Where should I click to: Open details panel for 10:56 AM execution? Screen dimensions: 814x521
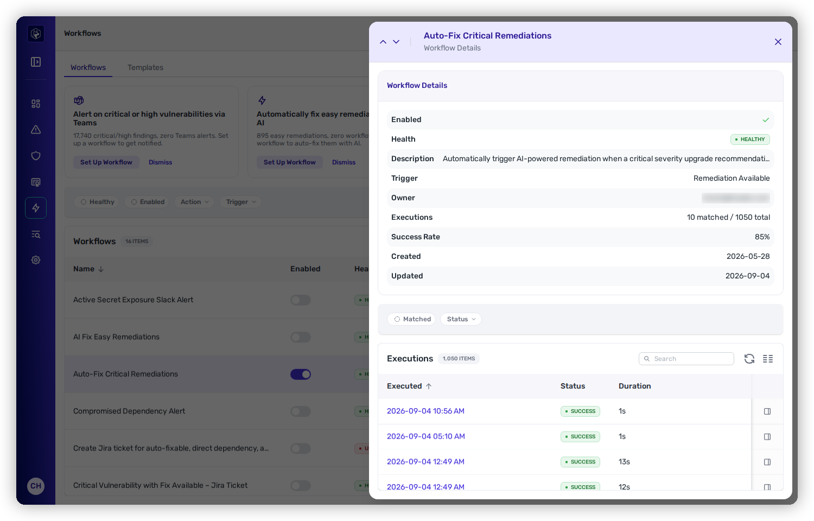pos(767,411)
